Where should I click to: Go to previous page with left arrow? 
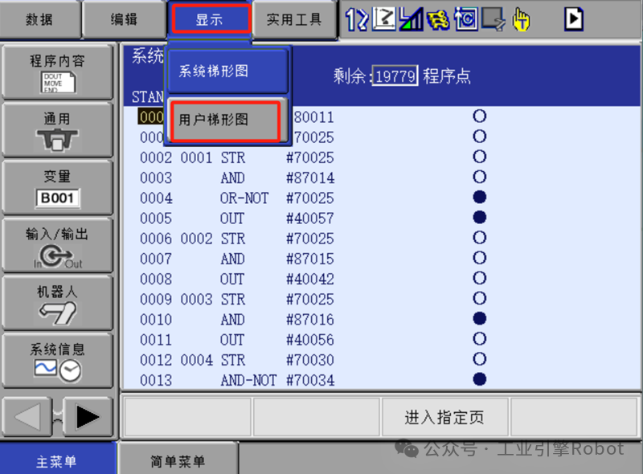pyautogui.click(x=27, y=417)
